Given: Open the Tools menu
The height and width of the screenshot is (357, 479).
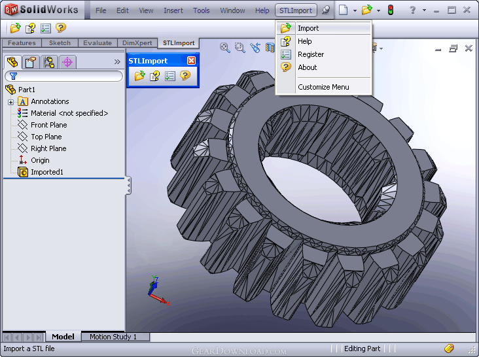Looking at the screenshot, I should [202, 10].
